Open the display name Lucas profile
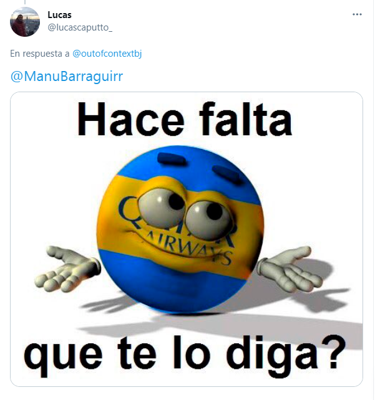The image size is (375, 400). coord(59,15)
